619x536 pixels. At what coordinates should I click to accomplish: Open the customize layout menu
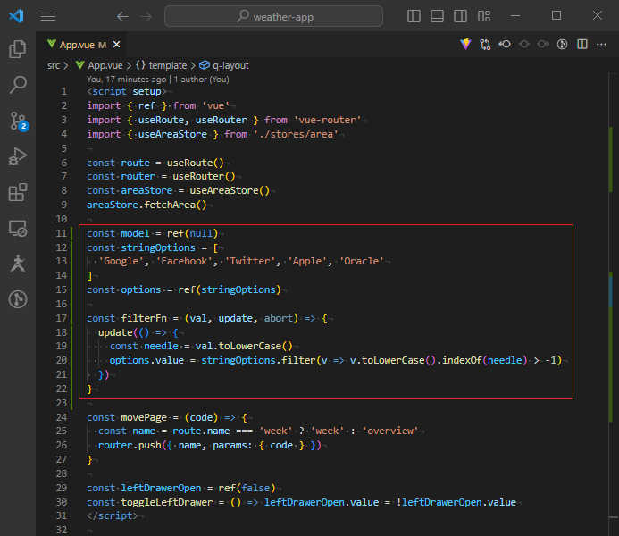click(x=484, y=16)
